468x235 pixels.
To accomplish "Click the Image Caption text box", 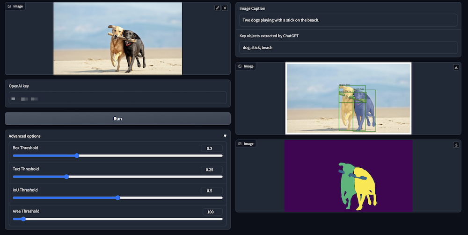I will 348,20.
